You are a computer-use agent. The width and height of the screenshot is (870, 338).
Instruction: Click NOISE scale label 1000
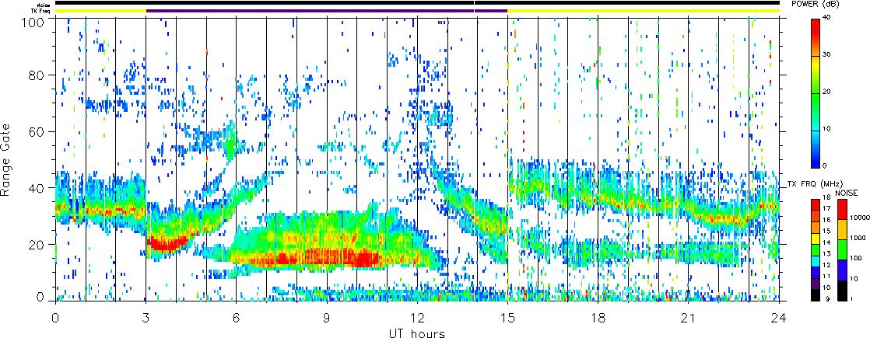click(856, 239)
